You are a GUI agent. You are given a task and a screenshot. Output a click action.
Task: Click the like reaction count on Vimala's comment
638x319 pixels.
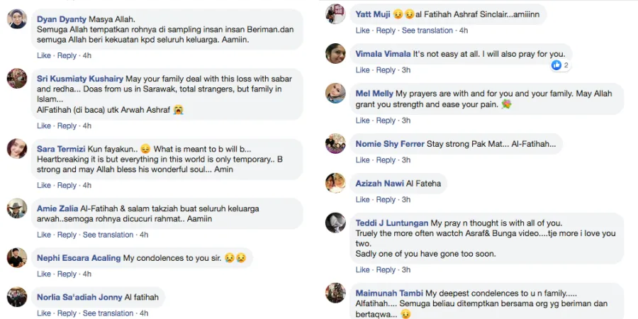[561, 65]
